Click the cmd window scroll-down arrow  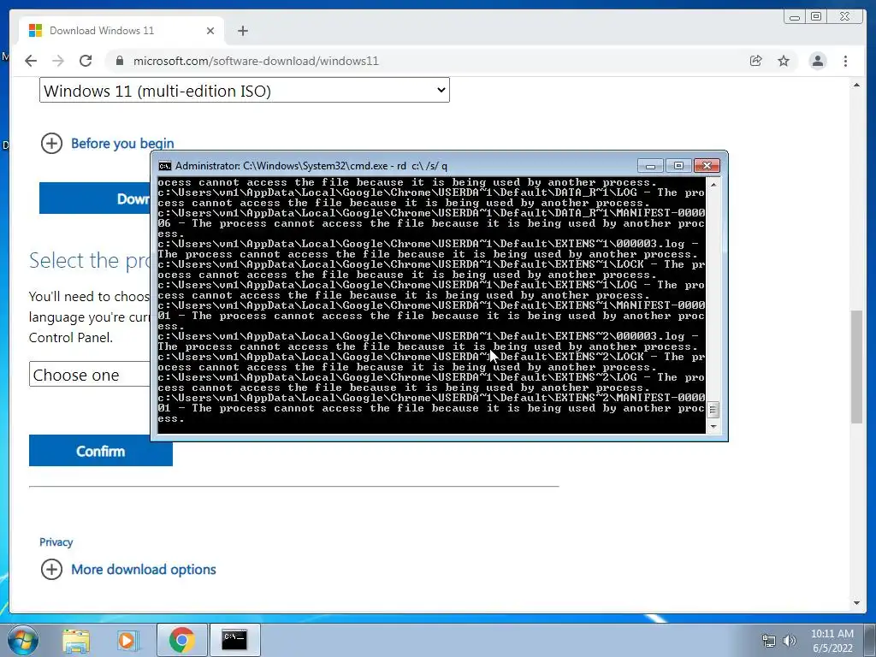pyautogui.click(x=713, y=427)
